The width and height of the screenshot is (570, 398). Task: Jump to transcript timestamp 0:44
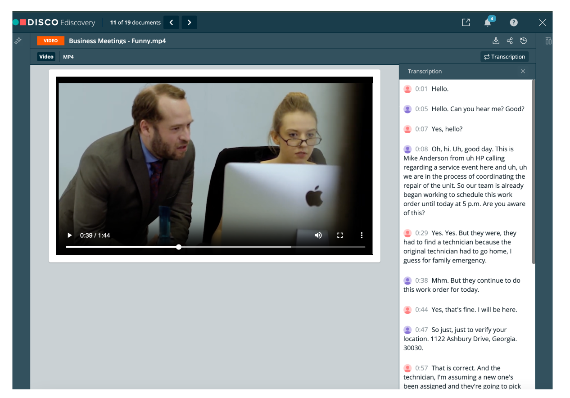pyautogui.click(x=421, y=310)
